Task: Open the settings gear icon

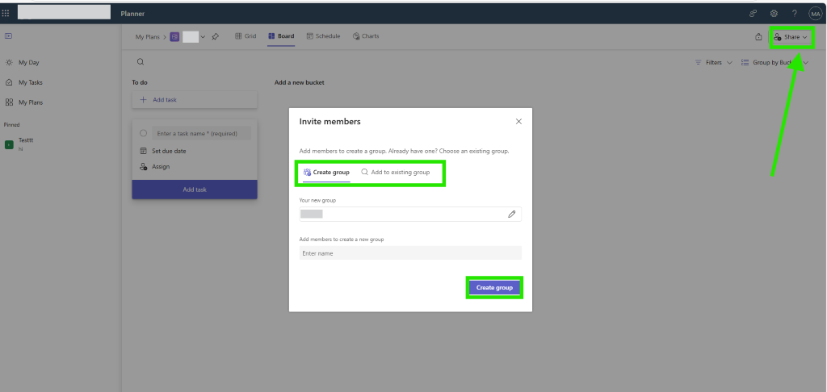Action: [774, 13]
